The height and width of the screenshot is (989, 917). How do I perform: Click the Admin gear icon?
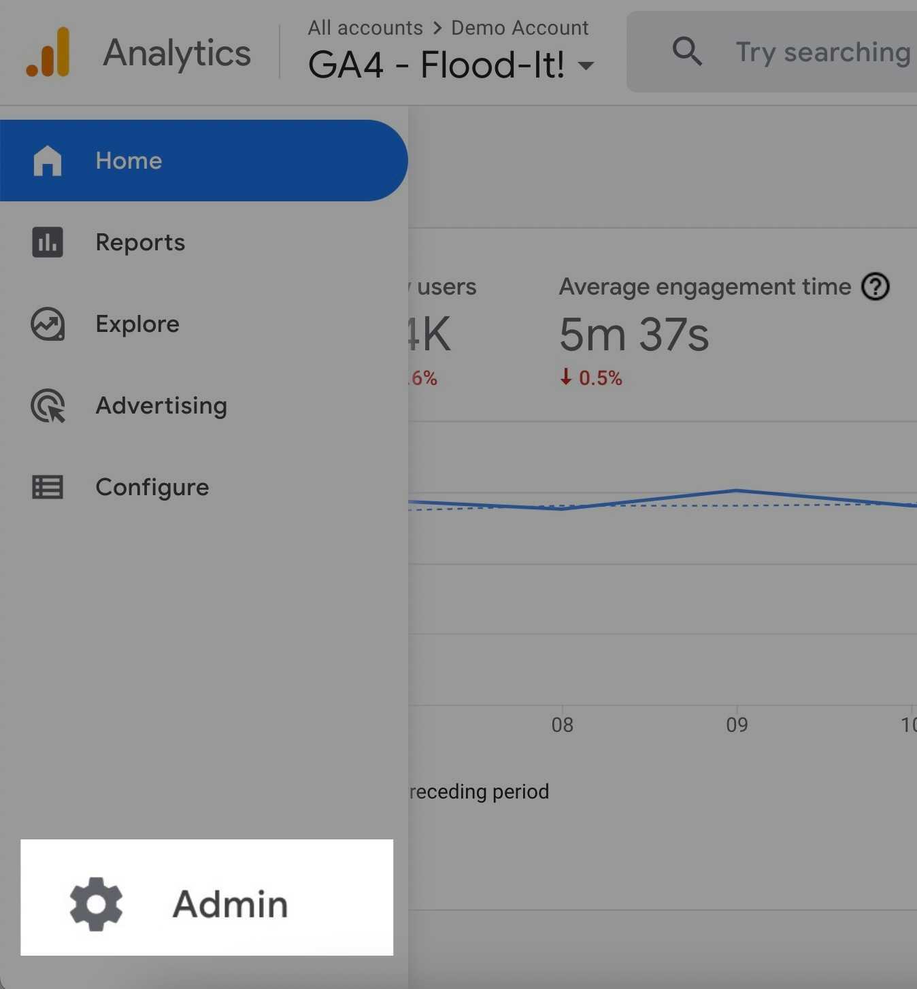(x=96, y=904)
